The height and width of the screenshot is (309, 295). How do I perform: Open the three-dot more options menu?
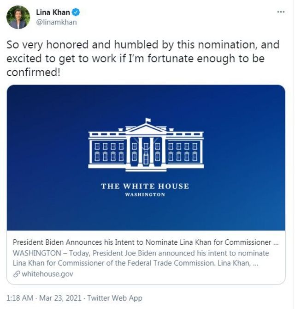pyautogui.click(x=281, y=12)
